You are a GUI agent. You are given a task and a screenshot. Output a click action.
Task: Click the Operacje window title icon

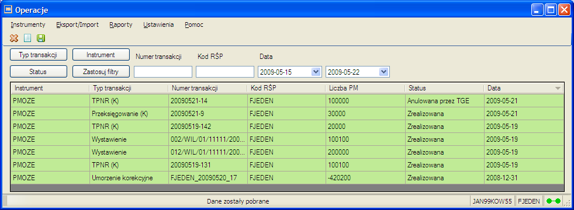tap(8, 9)
